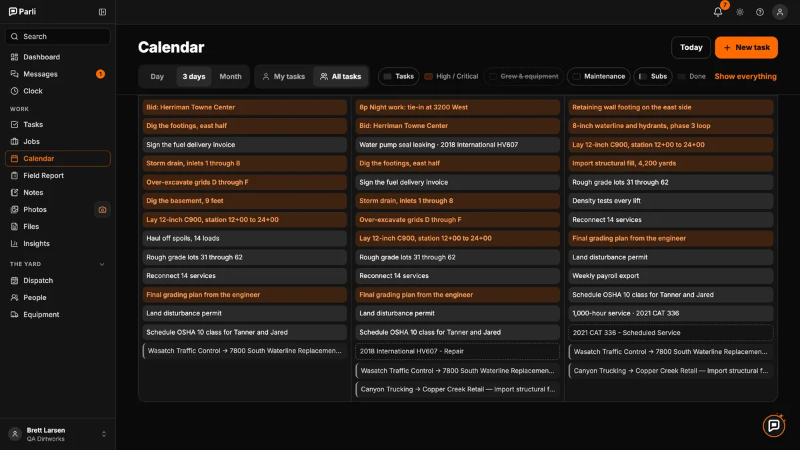Click the Dashboard sidebar icon

pos(15,57)
